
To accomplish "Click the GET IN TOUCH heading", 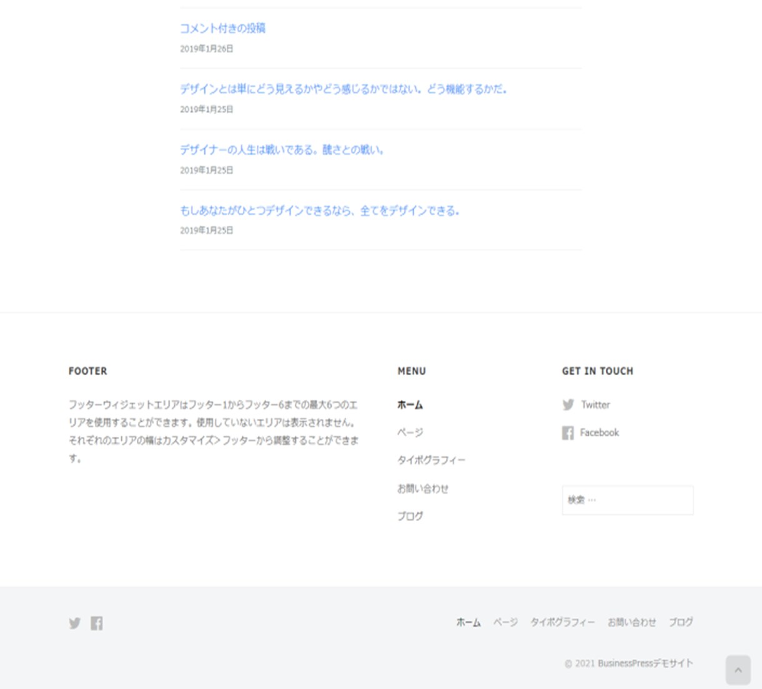I will (598, 371).
